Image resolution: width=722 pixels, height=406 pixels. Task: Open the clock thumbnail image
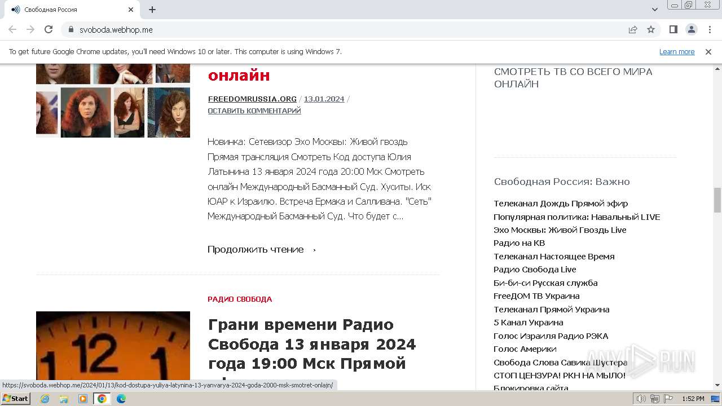113,345
